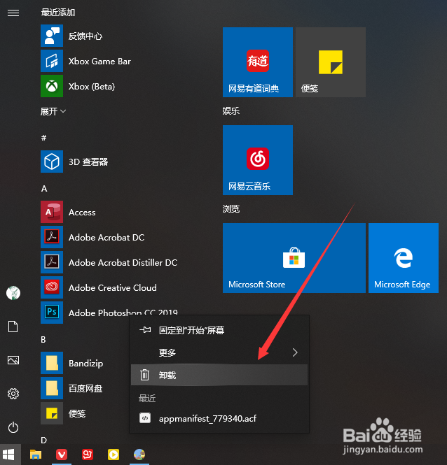Open yellow play-button app on taskbar
The height and width of the screenshot is (465, 447).
click(x=114, y=455)
